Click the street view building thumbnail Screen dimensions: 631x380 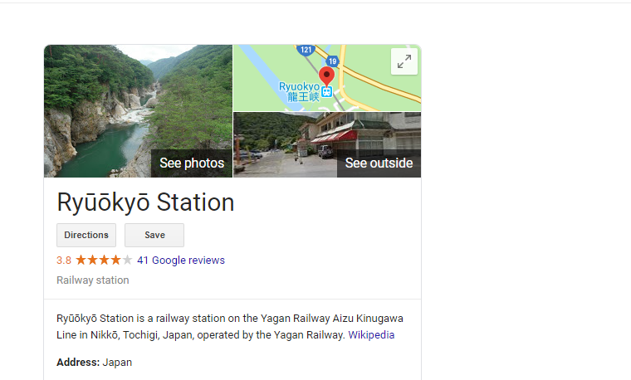click(x=327, y=144)
